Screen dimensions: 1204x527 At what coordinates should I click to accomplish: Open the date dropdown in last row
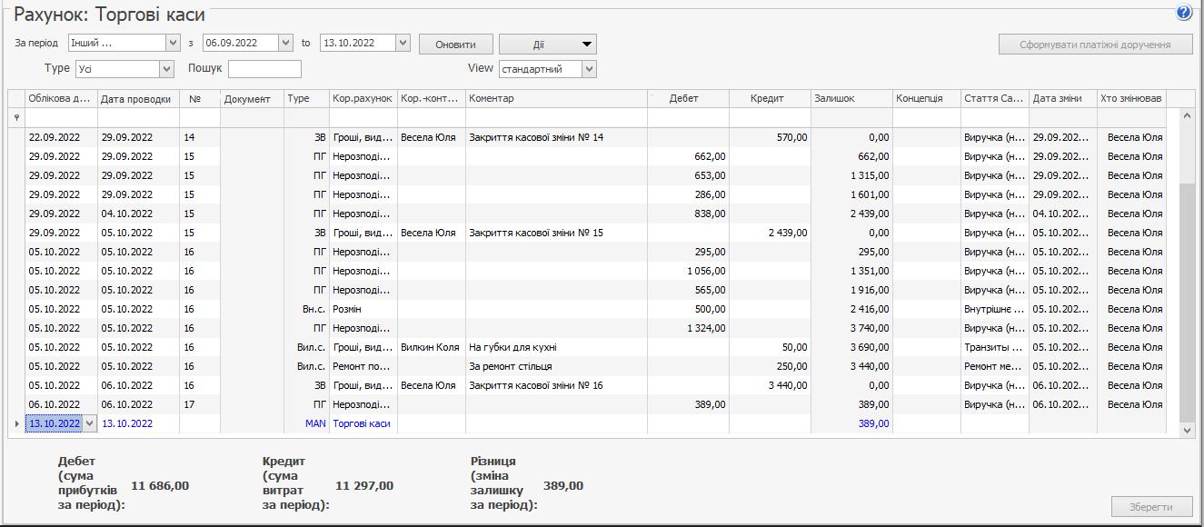(x=89, y=423)
